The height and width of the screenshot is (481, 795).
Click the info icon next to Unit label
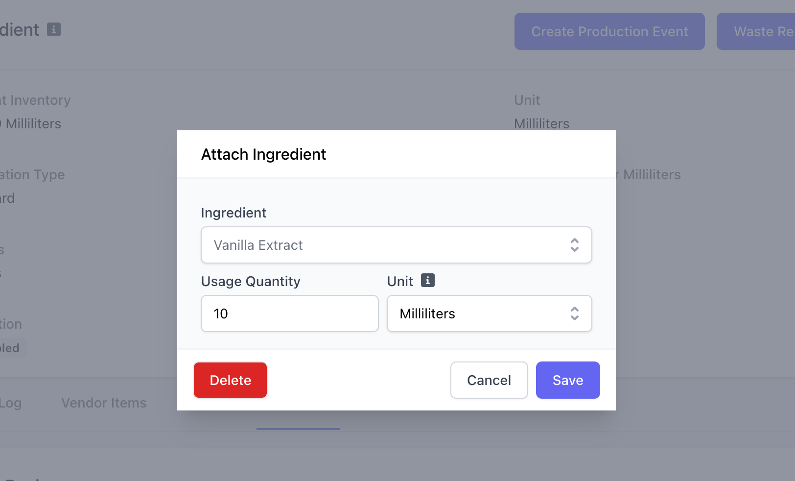428,280
